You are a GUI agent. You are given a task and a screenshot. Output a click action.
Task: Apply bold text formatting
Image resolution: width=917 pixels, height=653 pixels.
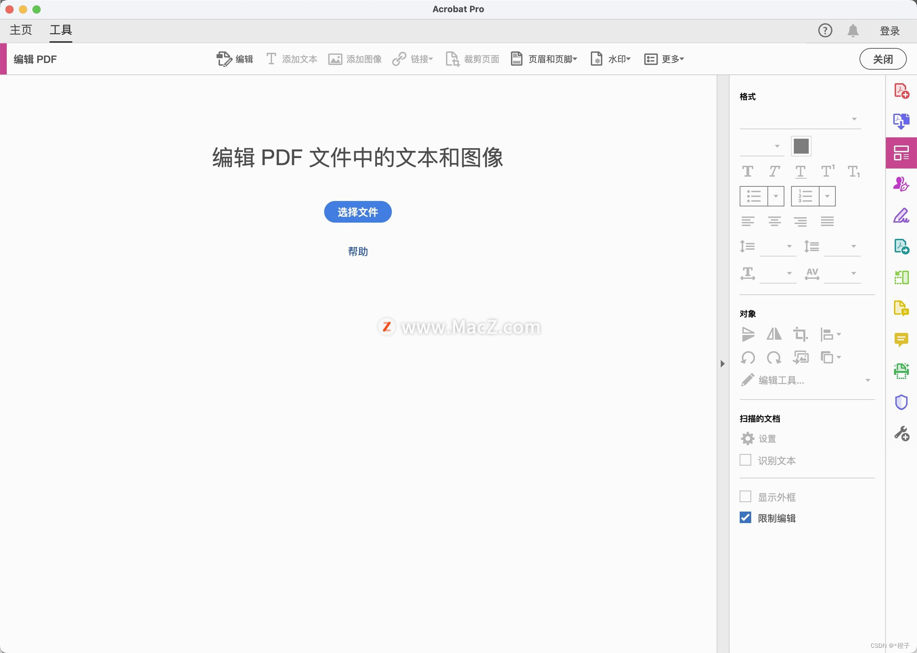[x=748, y=171]
